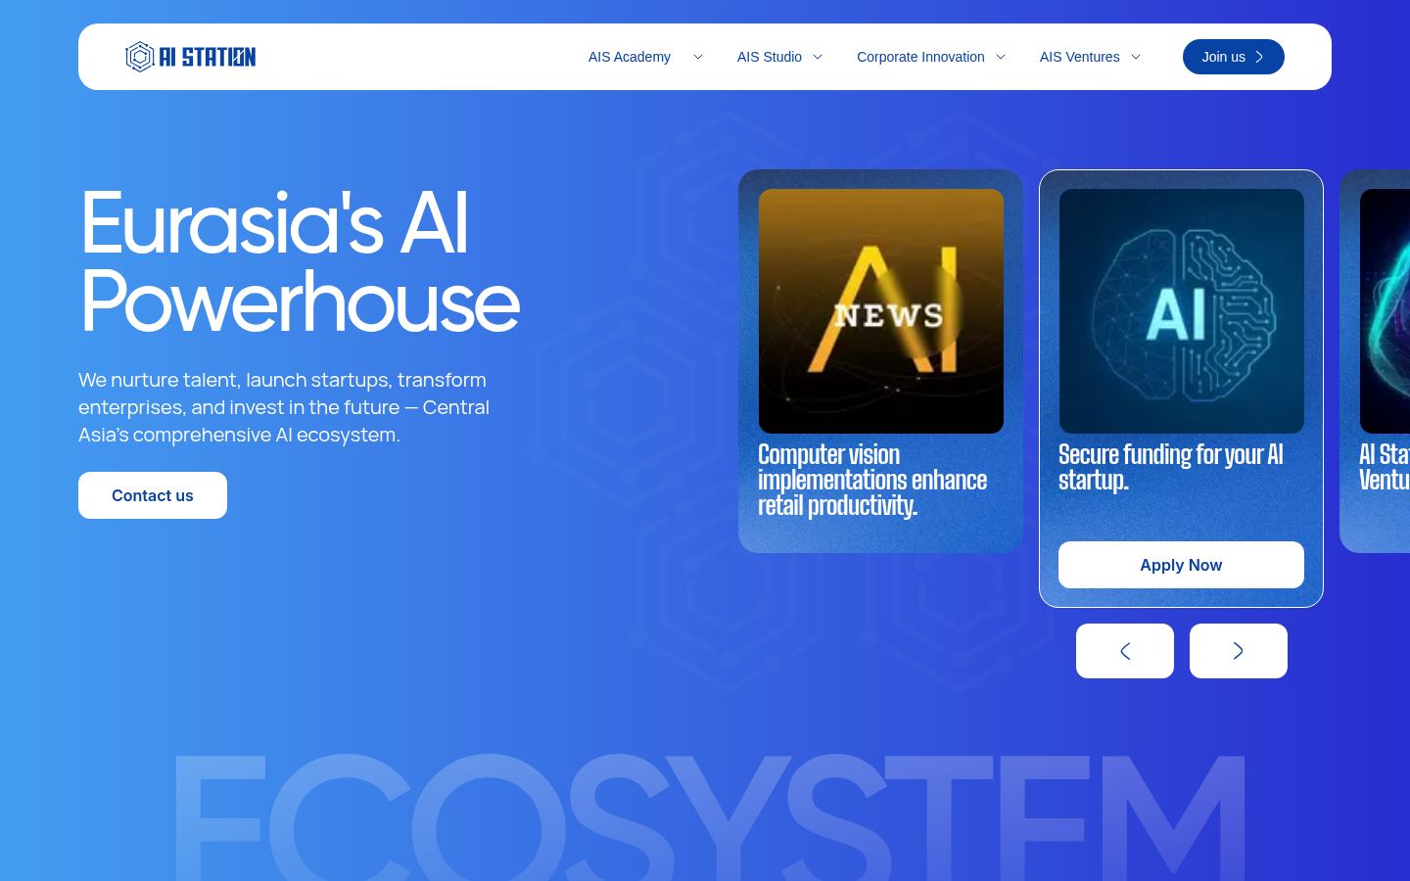The height and width of the screenshot is (881, 1410).
Task: Expand the AIS Studio dropdown chevron
Action: coord(818,57)
